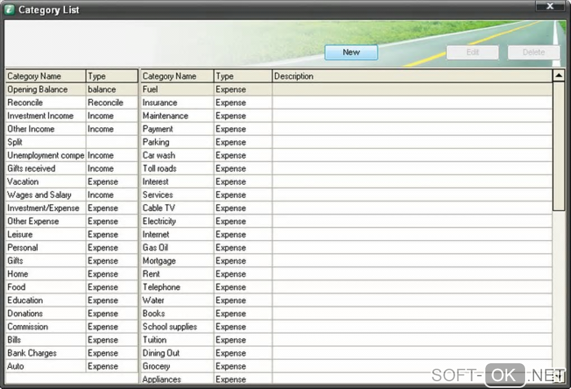
Task: Click the New category button
Action: [x=351, y=52]
